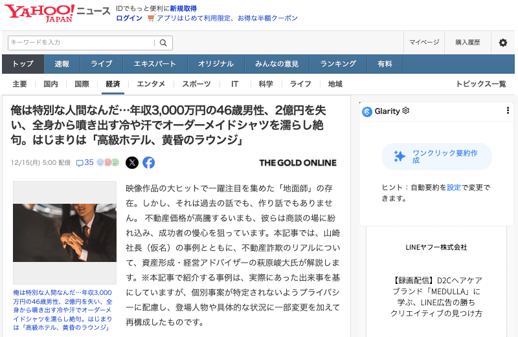Share article on Facebook icon

pyautogui.click(x=149, y=162)
